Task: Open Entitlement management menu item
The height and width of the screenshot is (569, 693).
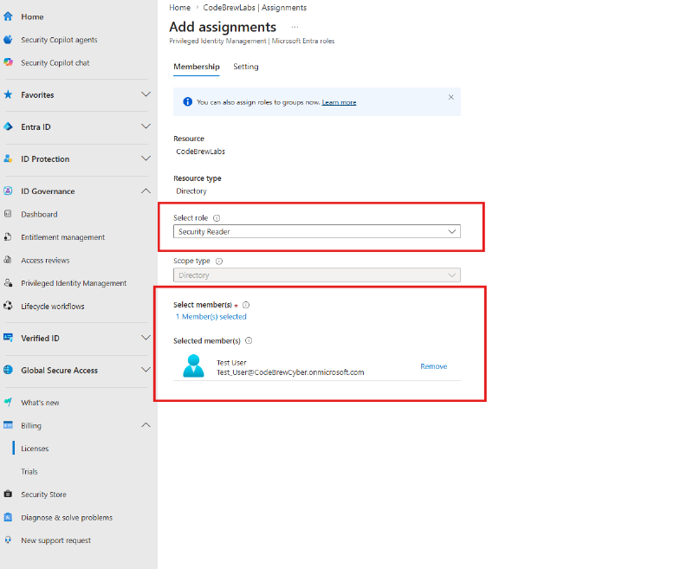Action: pyautogui.click(x=62, y=237)
